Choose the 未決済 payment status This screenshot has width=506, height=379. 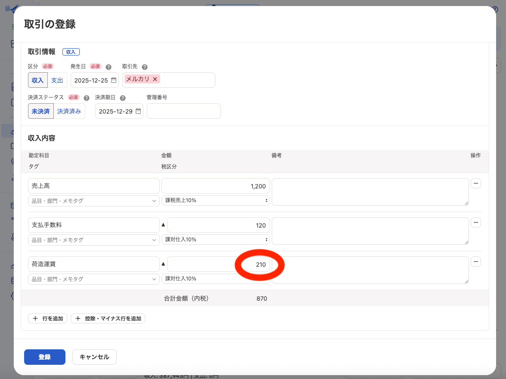41,111
